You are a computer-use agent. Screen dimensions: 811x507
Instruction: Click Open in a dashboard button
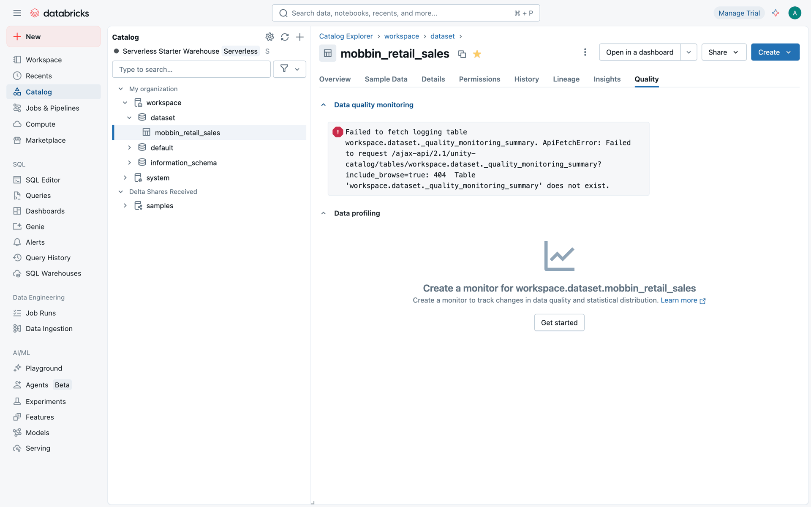[x=640, y=52]
